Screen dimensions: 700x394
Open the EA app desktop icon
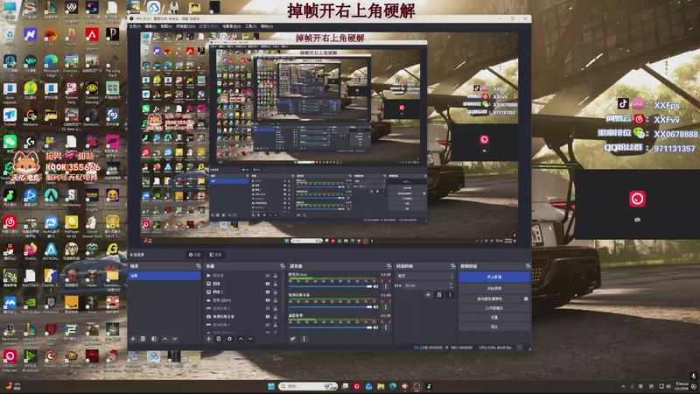(51, 36)
